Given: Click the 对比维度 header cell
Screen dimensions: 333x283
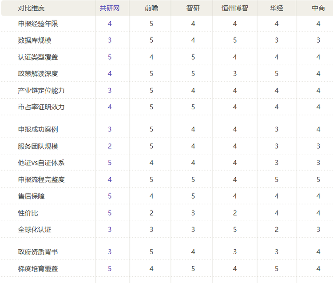Looking at the screenshot, I should pos(31,8).
